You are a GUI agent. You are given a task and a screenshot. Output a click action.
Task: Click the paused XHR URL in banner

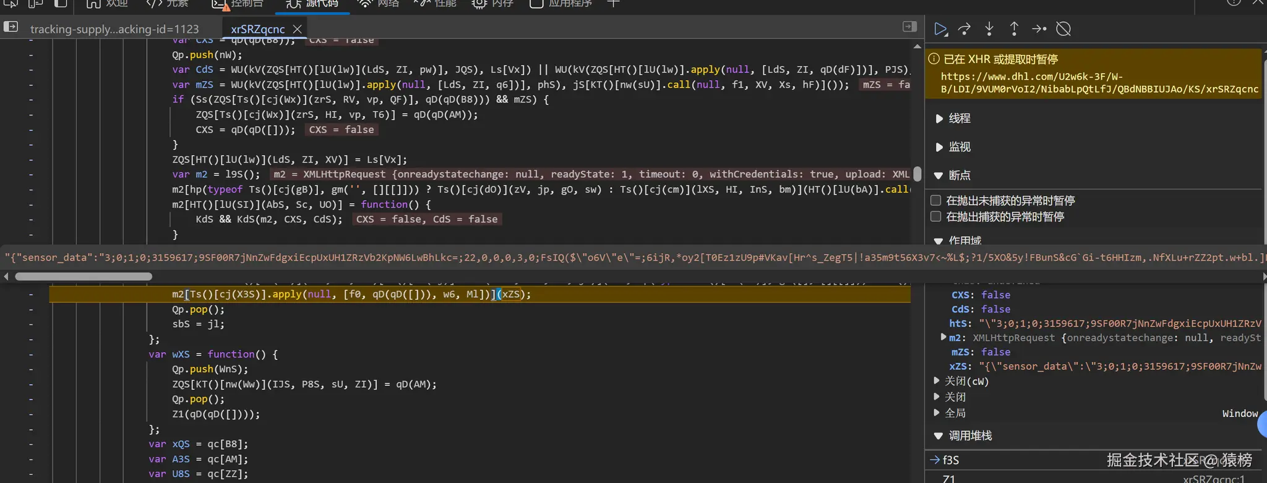1099,83
